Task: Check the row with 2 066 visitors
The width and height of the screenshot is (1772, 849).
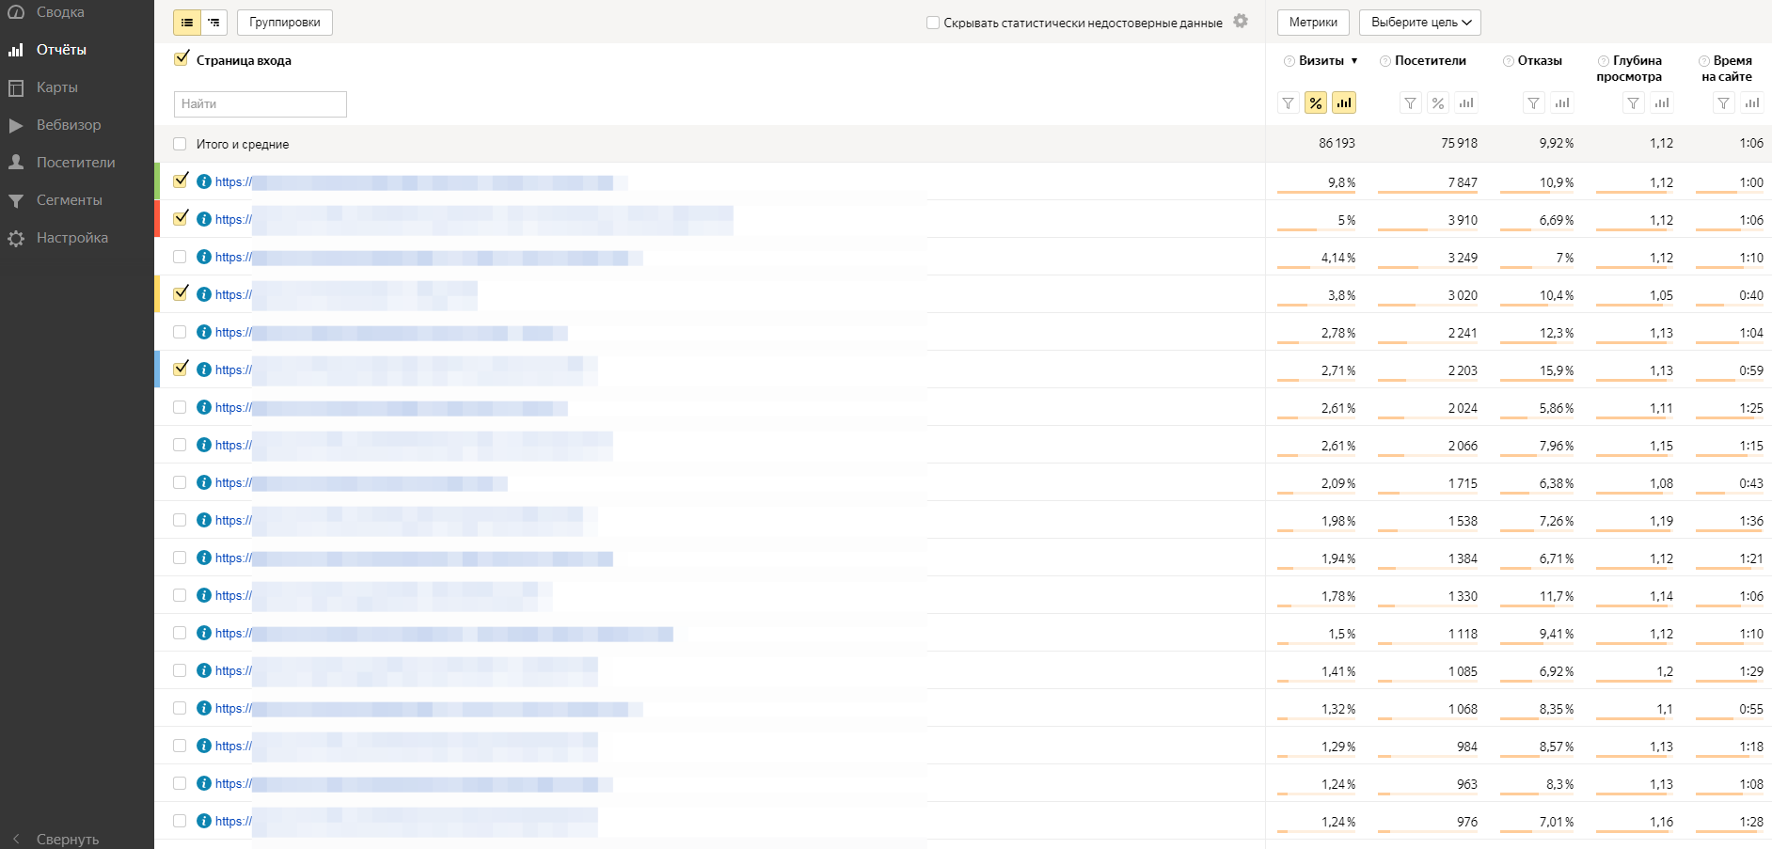Action: [x=180, y=445]
